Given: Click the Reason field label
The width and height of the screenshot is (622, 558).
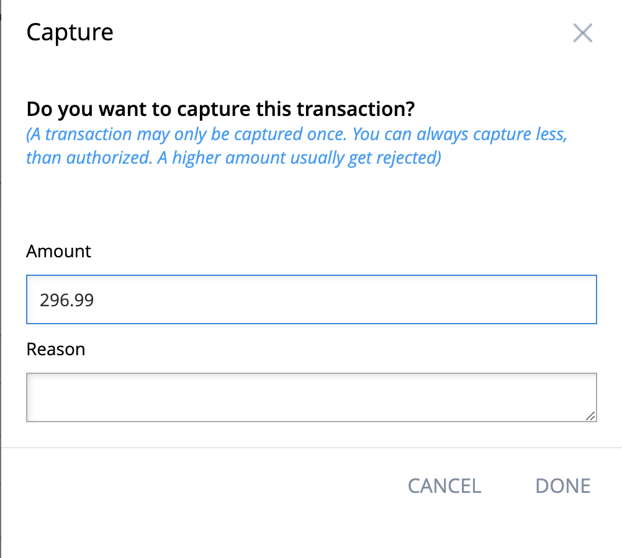Looking at the screenshot, I should [x=55, y=349].
